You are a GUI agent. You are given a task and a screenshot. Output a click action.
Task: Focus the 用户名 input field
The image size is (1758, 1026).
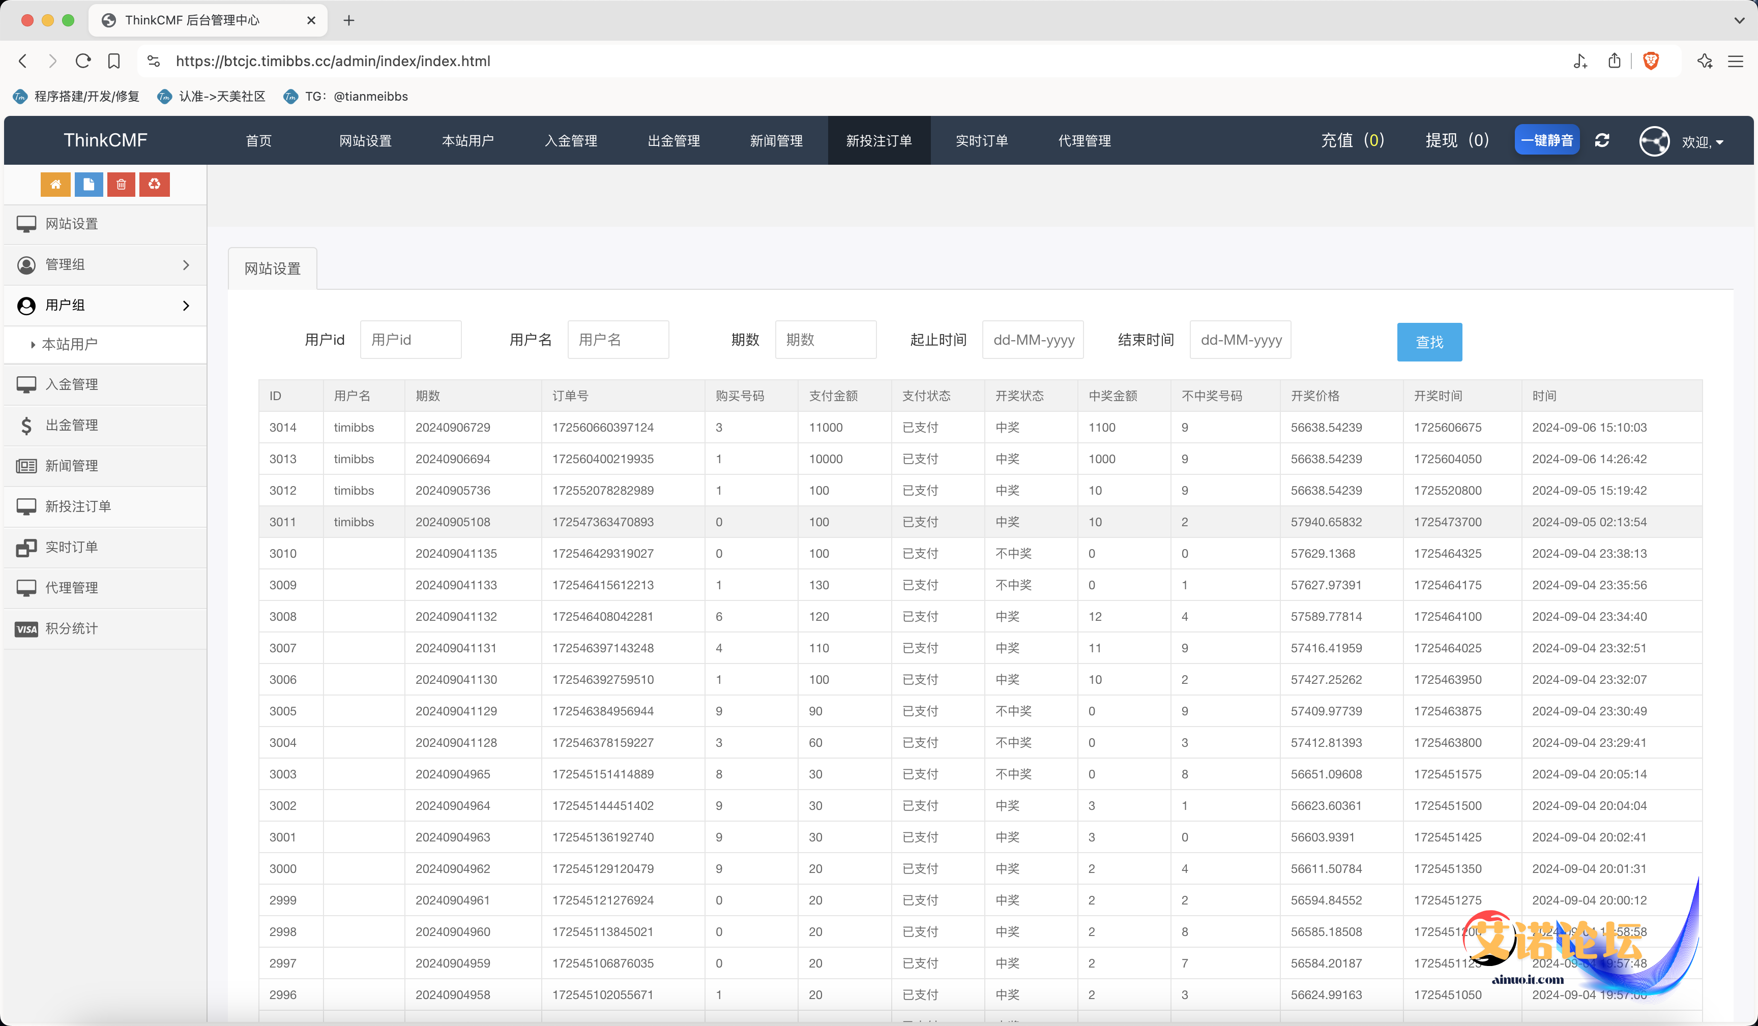click(x=618, y=340)
